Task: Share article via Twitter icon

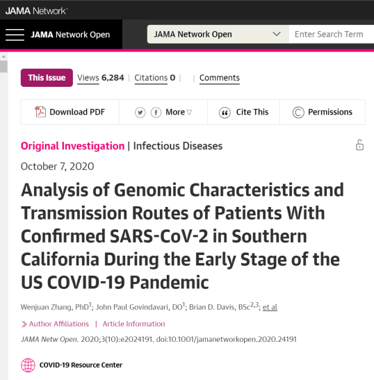Action: 140,113
